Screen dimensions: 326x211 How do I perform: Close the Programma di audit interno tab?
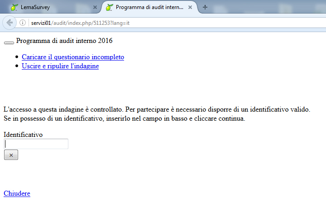tap(190, 7)
